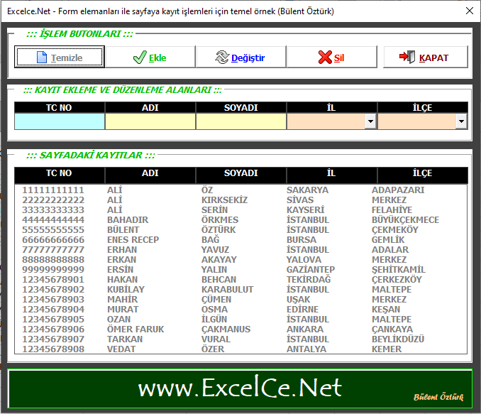The image size is (481, 414).
Task: Open the İL dropdown arrow
Action: pos(370,121)
